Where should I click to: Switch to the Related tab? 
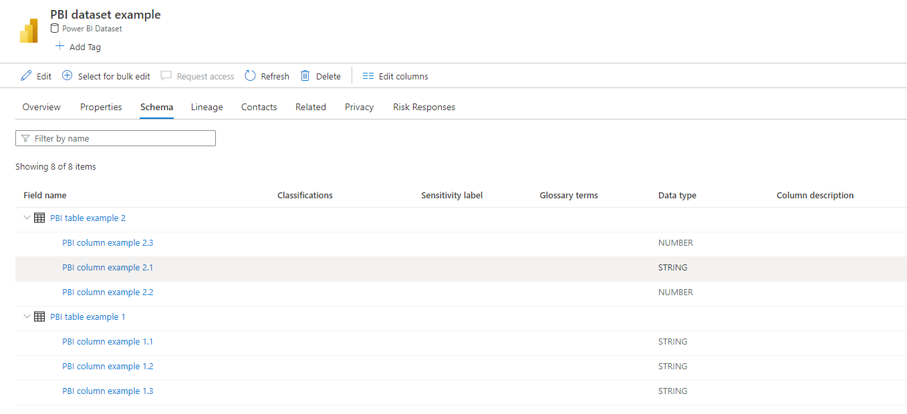[x=311, y=107]
